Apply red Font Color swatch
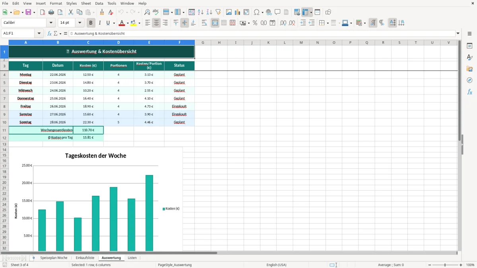Screen dimensions: 477x268 122,23
